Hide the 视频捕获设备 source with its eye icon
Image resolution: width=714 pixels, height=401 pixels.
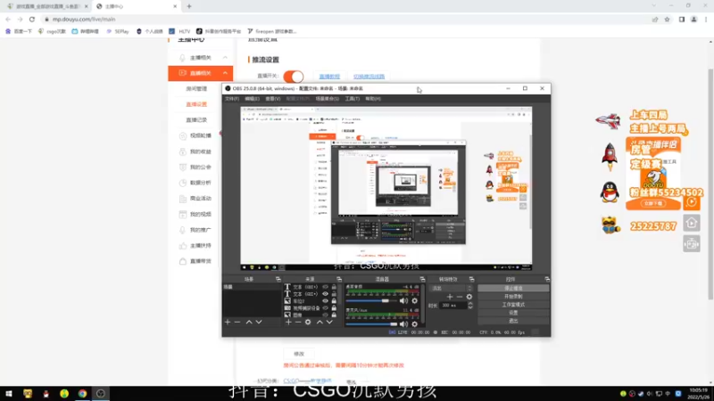[x=325, y=307]
